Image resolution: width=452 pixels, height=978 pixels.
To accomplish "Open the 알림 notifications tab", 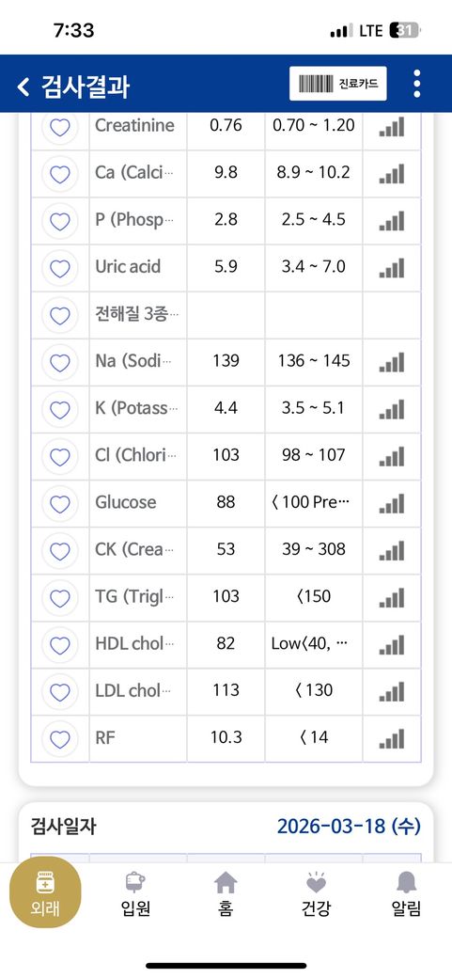I will click(407, 893).
